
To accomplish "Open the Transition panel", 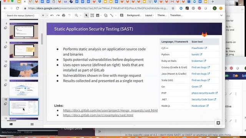I will click(176, 15).
